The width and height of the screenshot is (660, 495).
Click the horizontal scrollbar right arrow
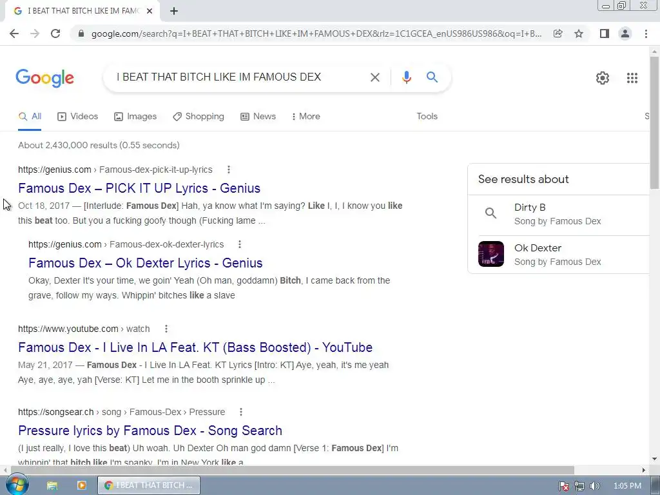pyautogui.click(x=643, y=470)
